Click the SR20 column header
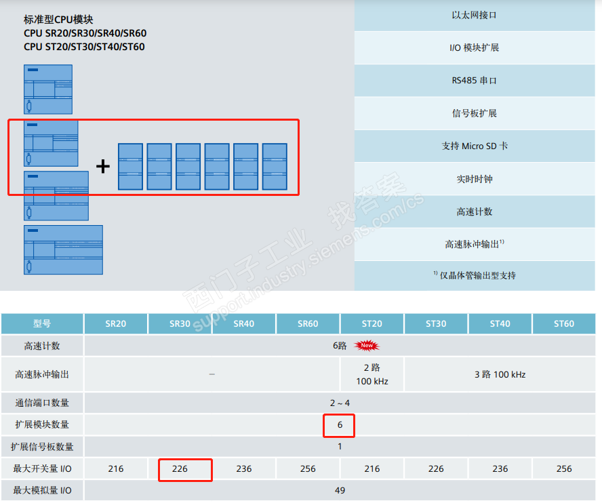The height and width of the screenshot is (503, 602). click(x=116, y=323)
